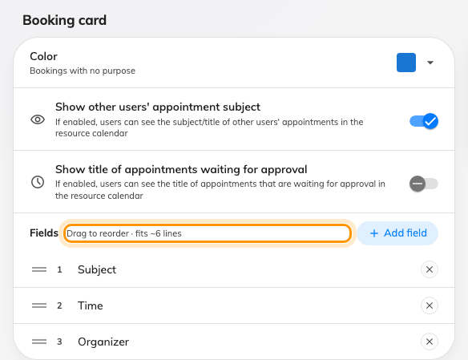
Task: Click the Fields section label
Action: 44,233
